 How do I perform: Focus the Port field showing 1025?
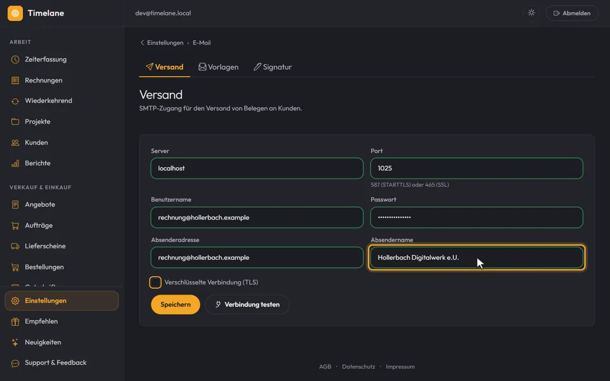click(477, 168)
